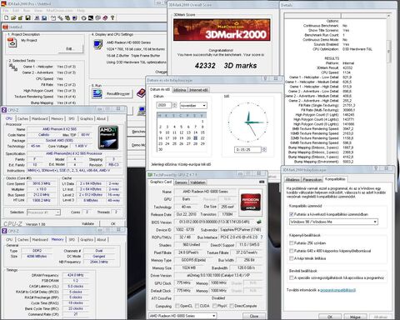Click the question mark Help icon in 3DMark toolbar

[x=112, y=17]
